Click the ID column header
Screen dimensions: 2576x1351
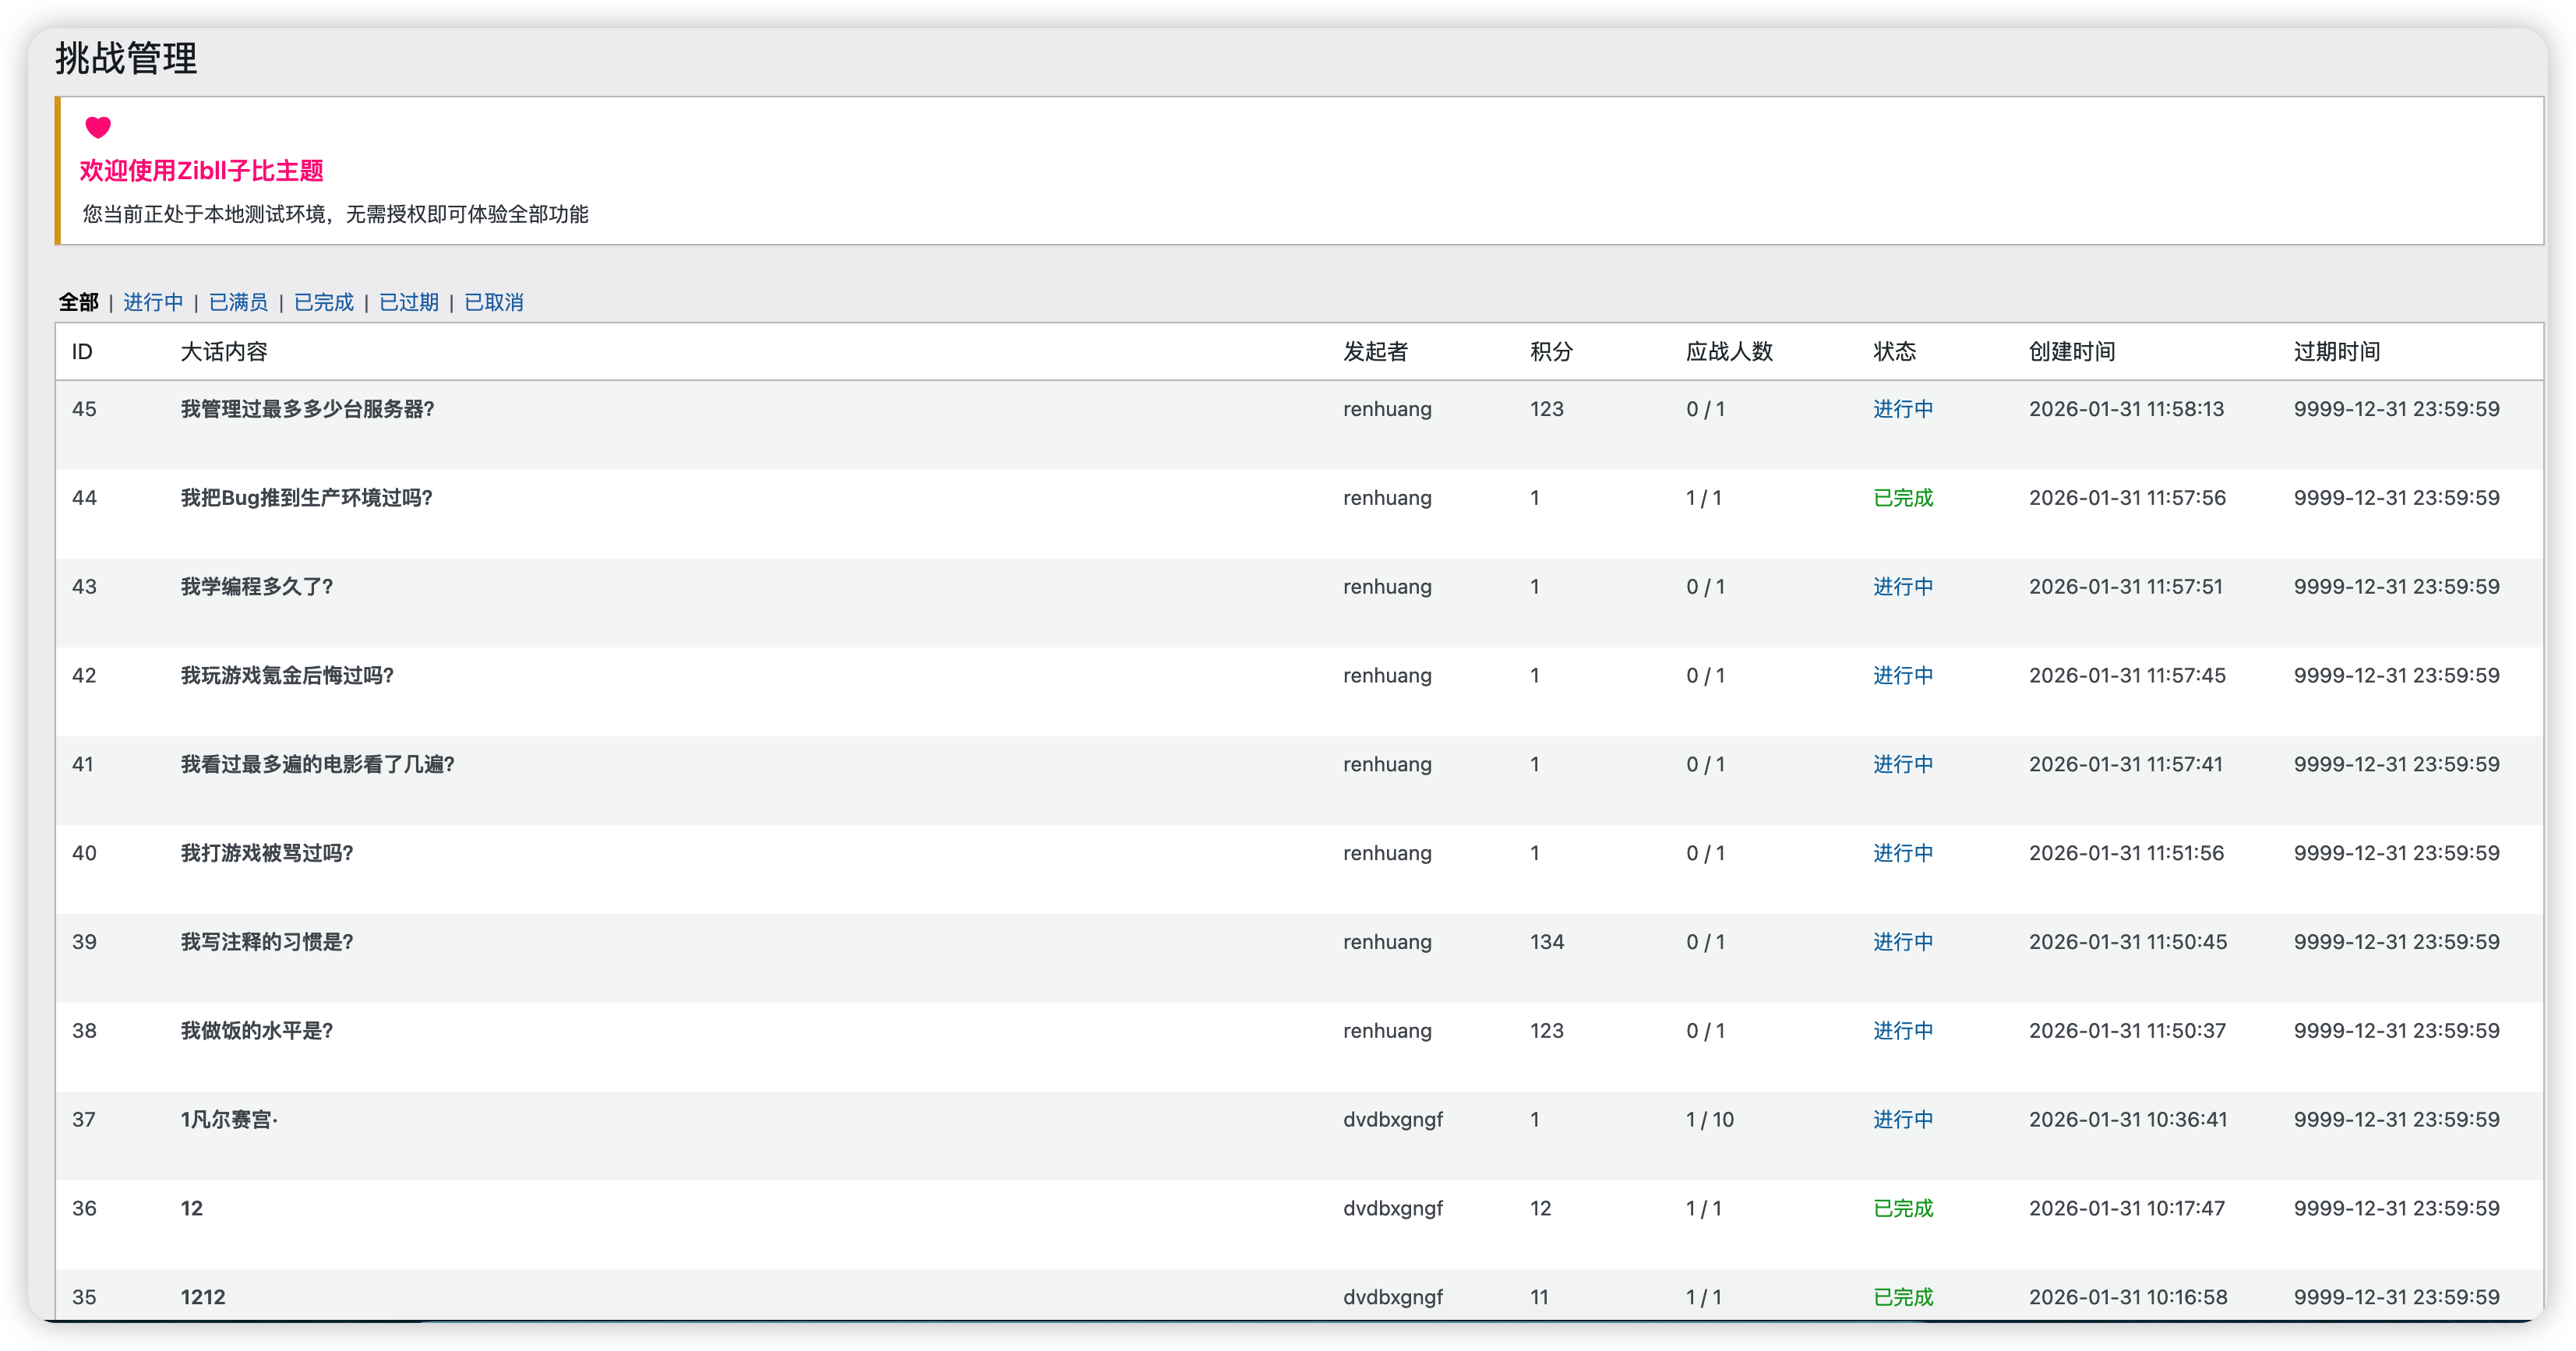pos(82,352)
